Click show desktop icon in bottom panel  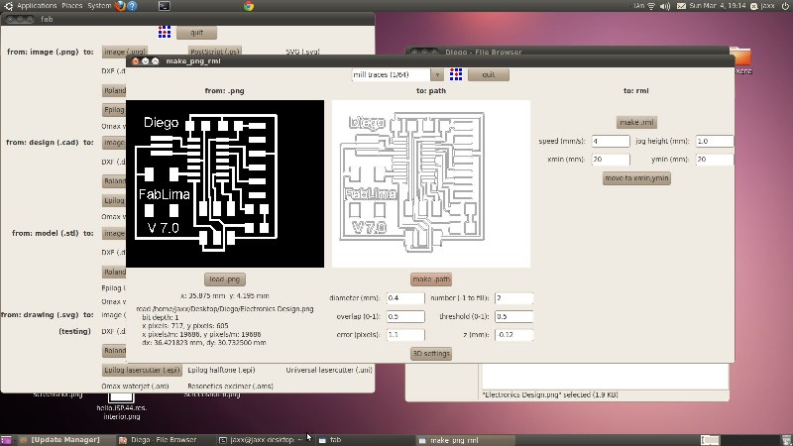coord(7,440)
